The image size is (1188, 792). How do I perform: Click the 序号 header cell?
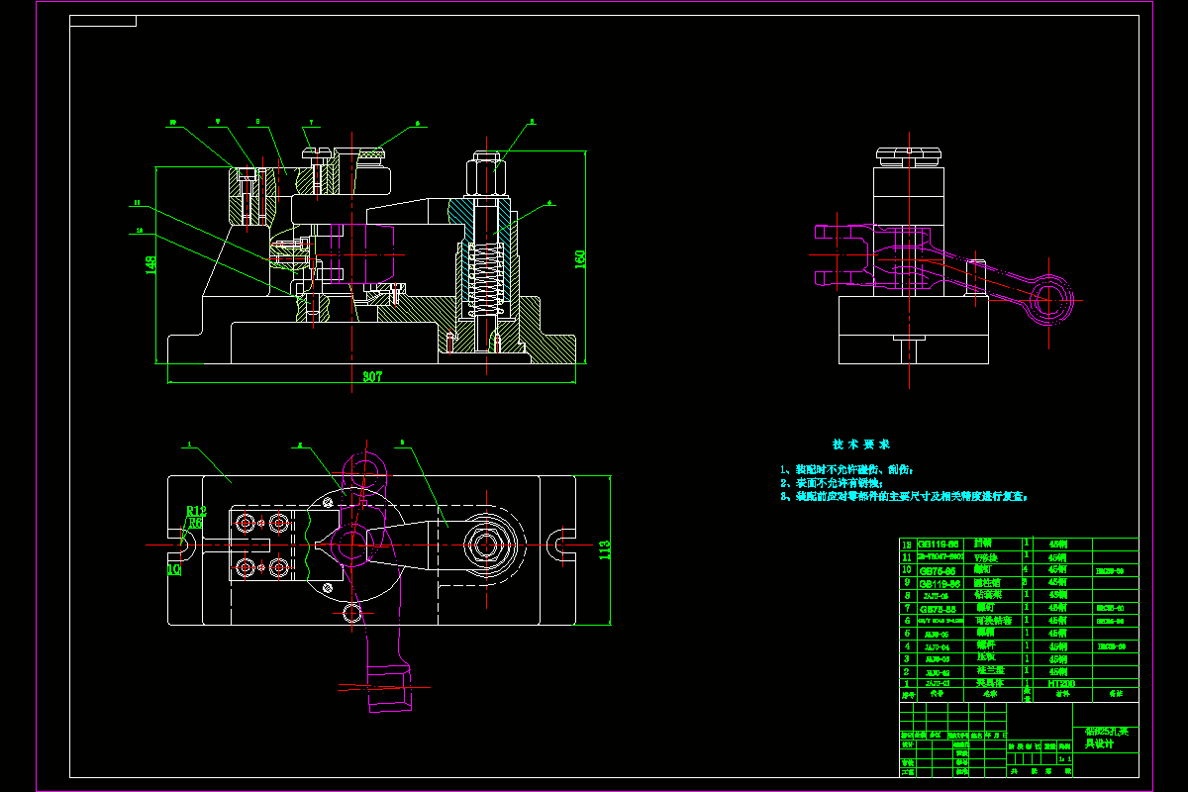tap(908, 695)
